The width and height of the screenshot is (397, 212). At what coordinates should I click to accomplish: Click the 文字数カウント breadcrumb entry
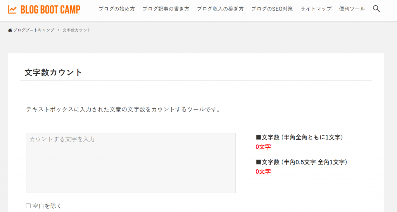coord(77,30)
